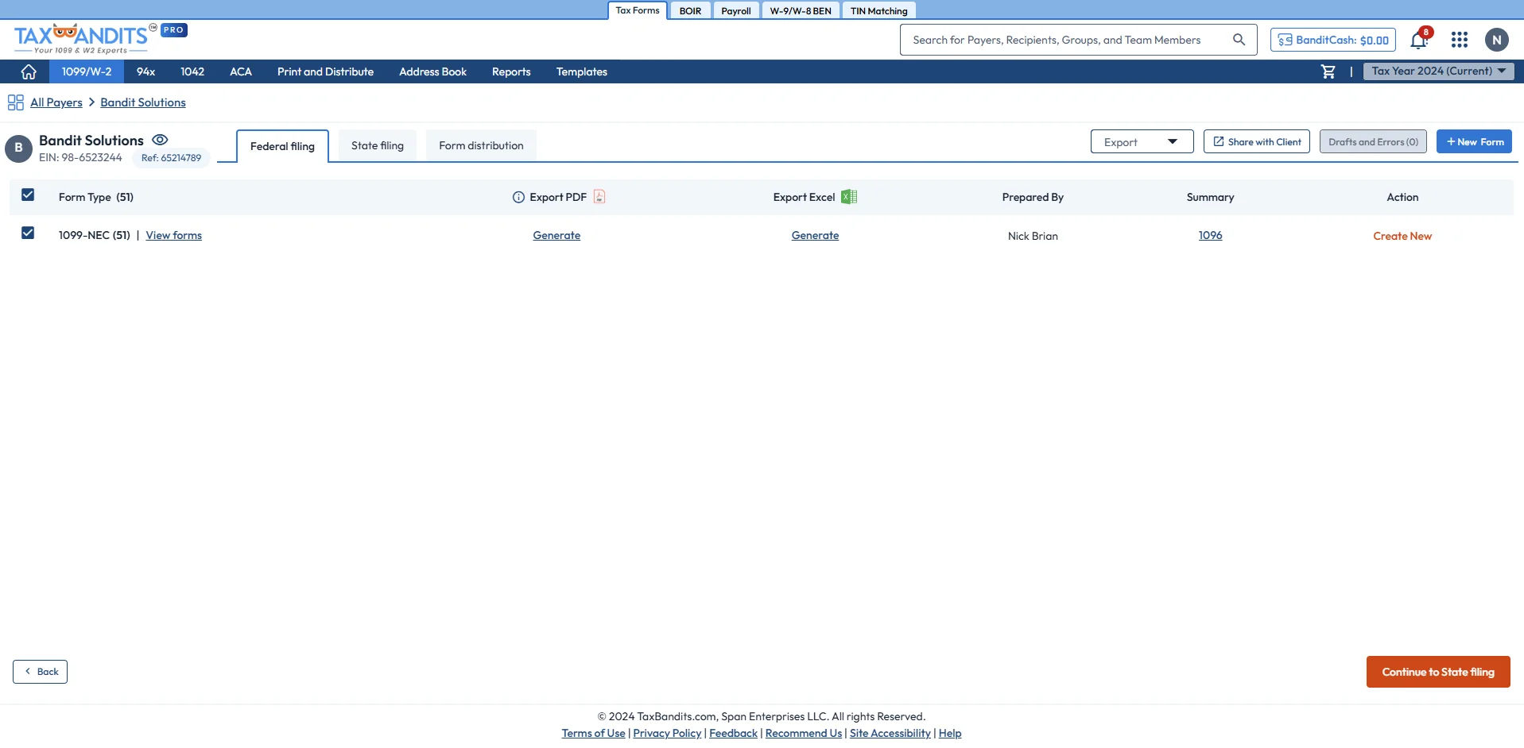Click the Export PDF file icon
This screenshot has height=748, width=1524.
click(599, 197)
